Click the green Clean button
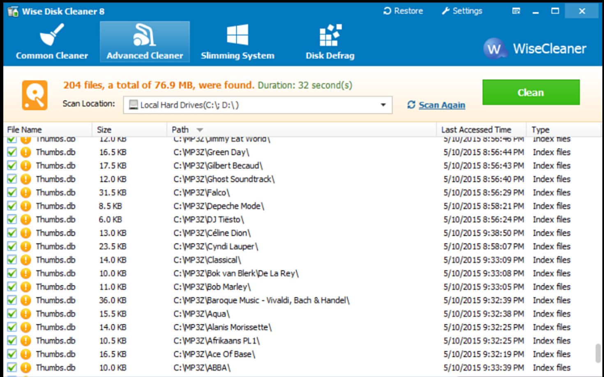 tap(531, 92)
